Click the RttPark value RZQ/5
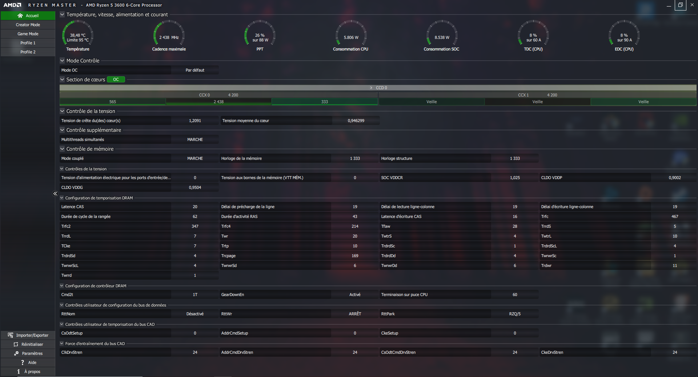The image size is (698, 377). [x=515, y=314]
